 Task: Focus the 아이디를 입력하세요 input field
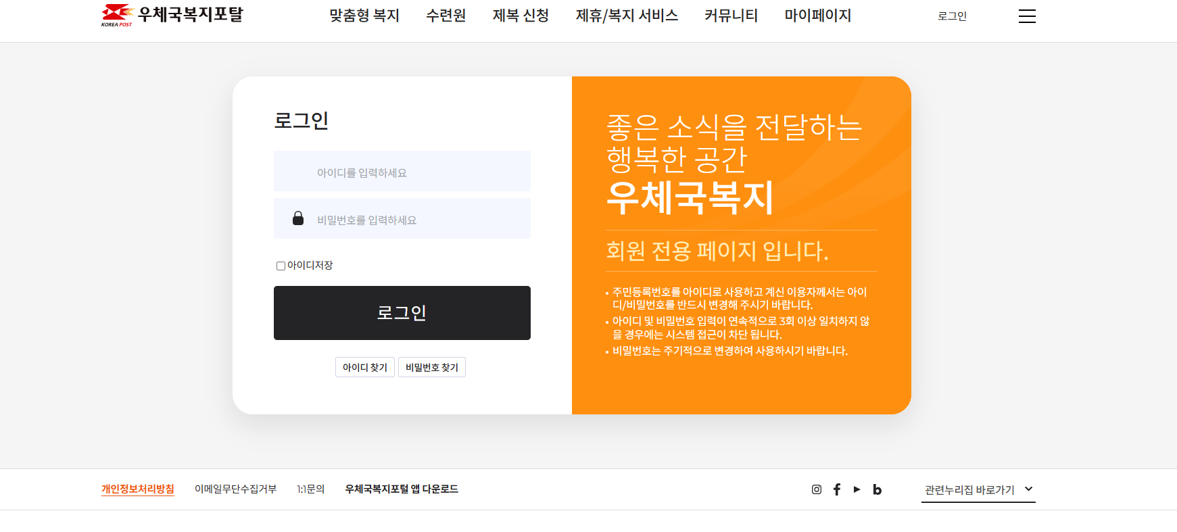click(x=402, y=171)
